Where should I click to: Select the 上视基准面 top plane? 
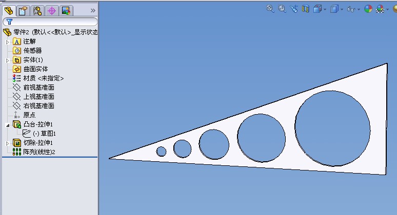pyautogui.click(x=33, y=97)
